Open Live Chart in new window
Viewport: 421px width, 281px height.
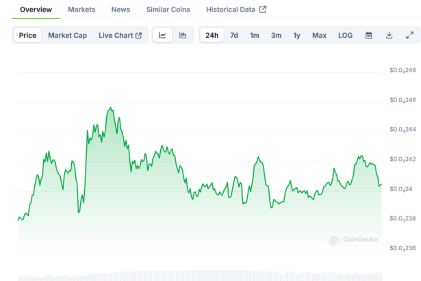click(x=120, y=35)
